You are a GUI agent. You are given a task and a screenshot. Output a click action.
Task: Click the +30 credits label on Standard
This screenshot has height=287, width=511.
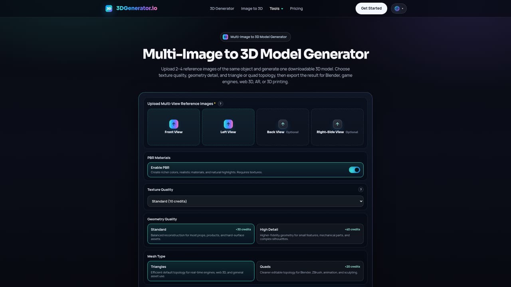tap(244, 230)
